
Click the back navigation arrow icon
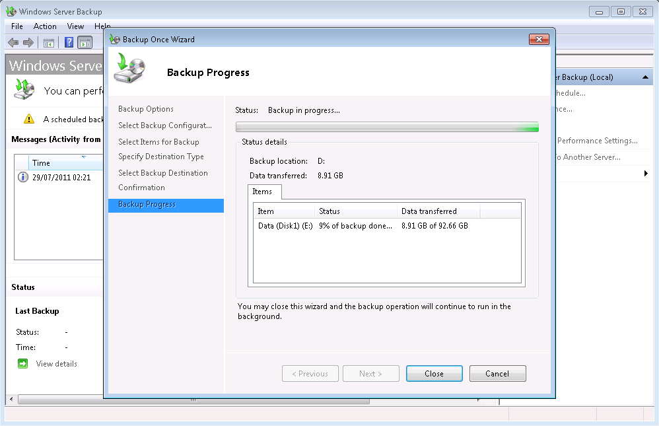tap(13, 42)
